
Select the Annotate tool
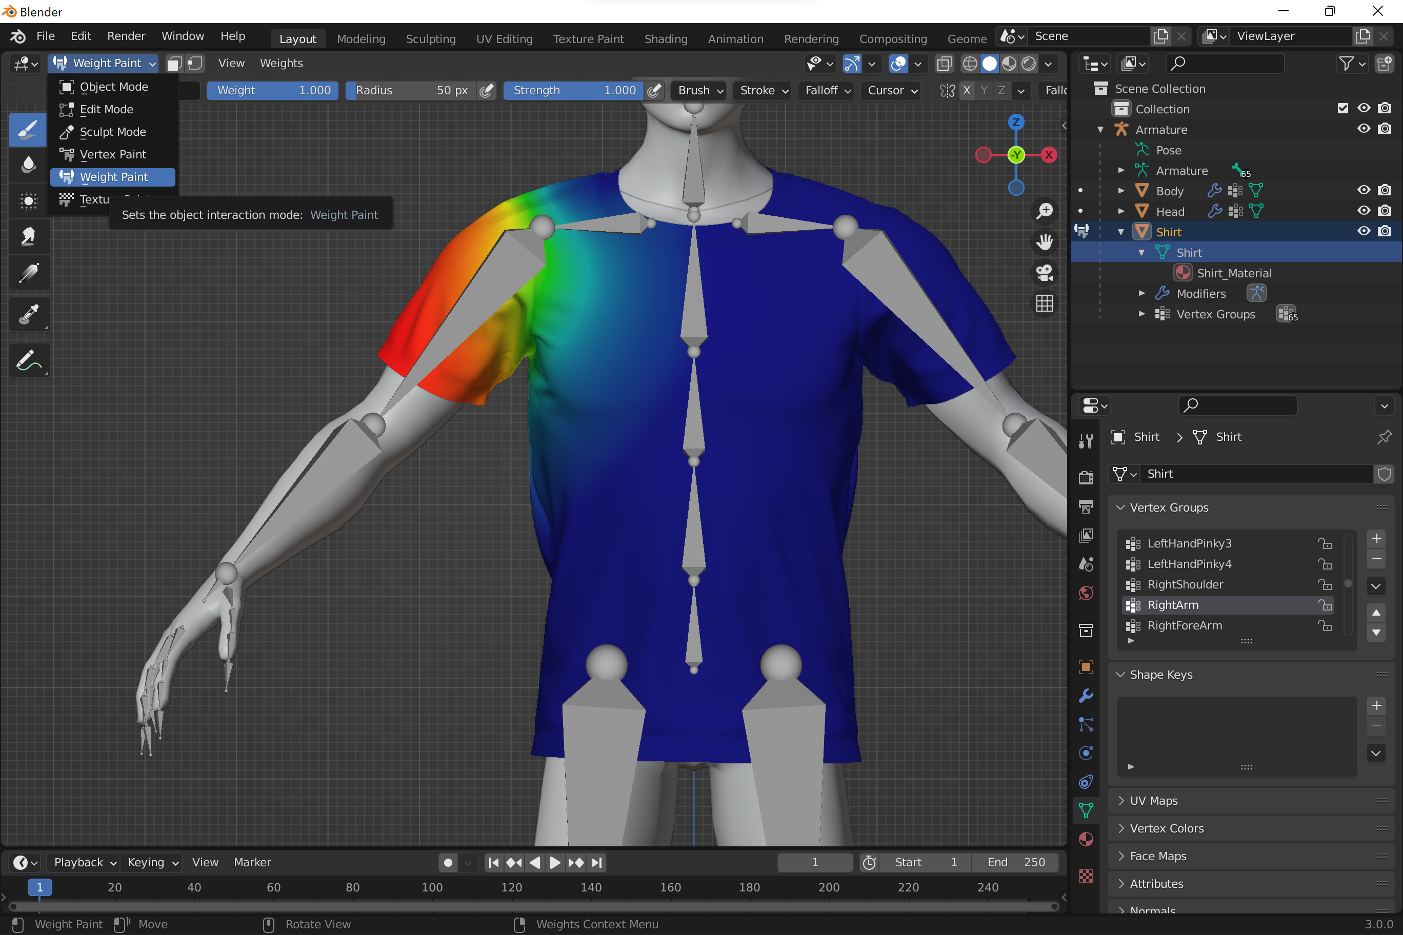coord(28,361)
